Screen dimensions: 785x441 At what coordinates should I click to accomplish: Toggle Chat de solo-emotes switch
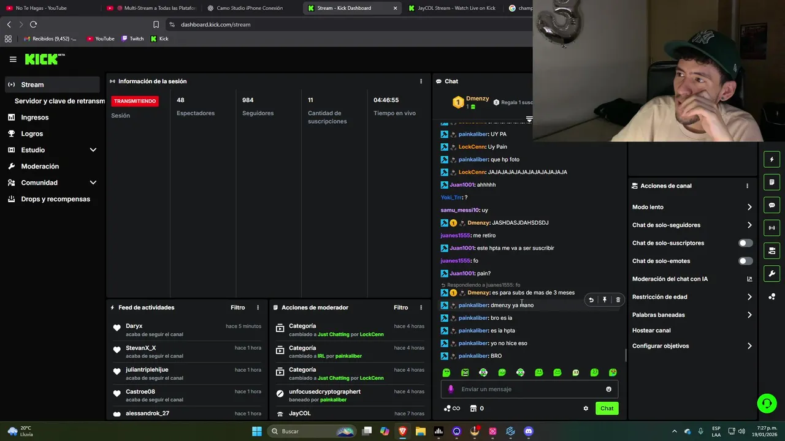click(745, 261)
